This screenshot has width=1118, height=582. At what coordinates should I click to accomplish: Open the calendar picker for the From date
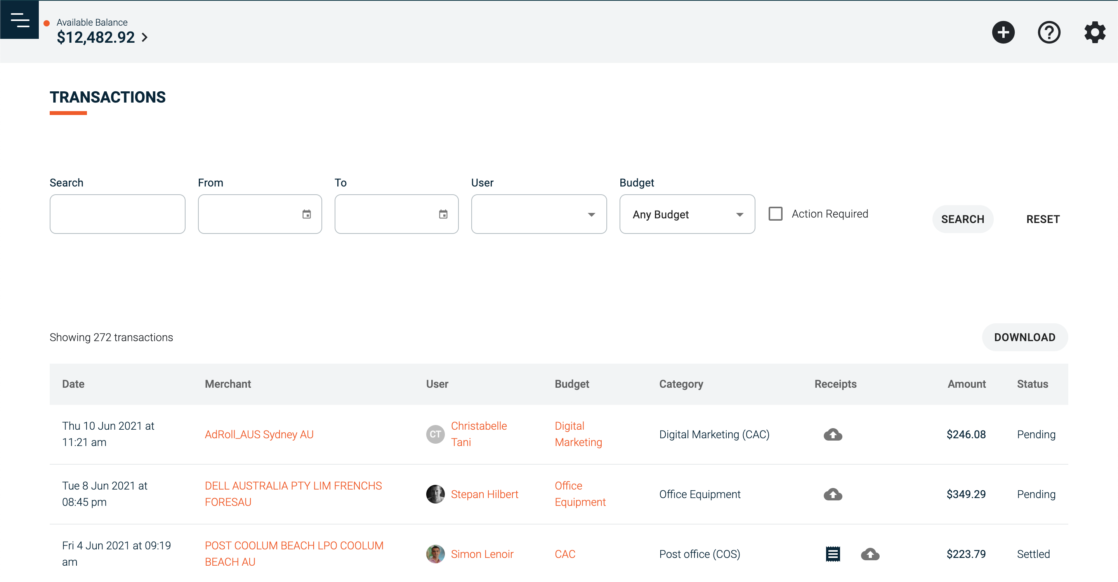pyautogui.click(x=307, y=214)
